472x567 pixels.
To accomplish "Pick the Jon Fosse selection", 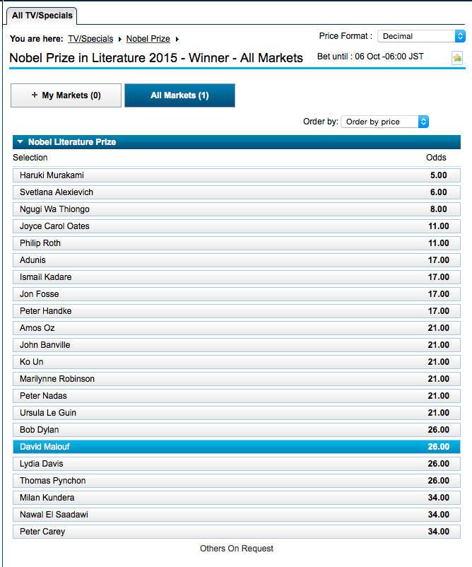I will (236, 294).
